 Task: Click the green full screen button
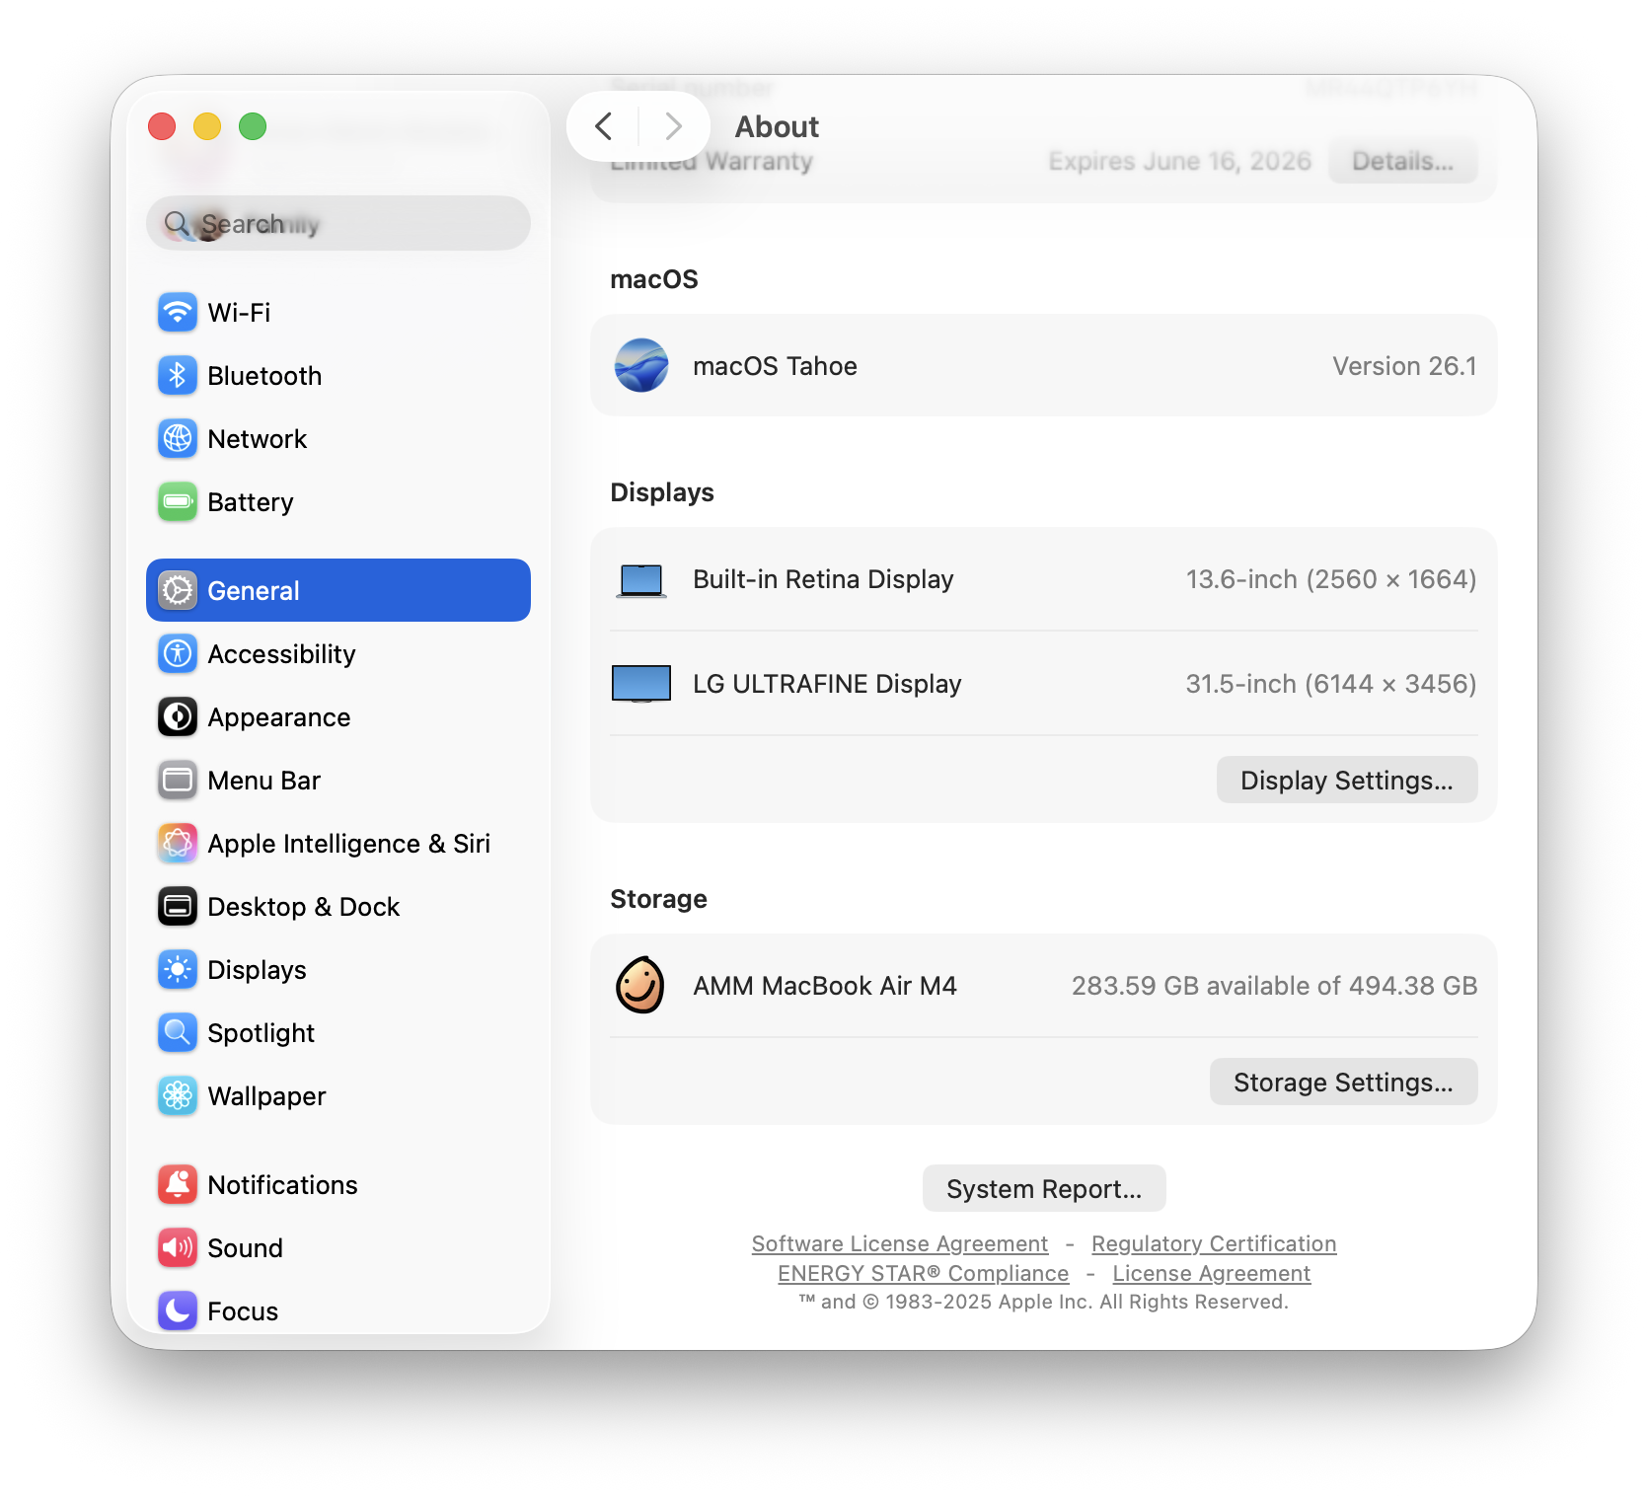(253, 126)
